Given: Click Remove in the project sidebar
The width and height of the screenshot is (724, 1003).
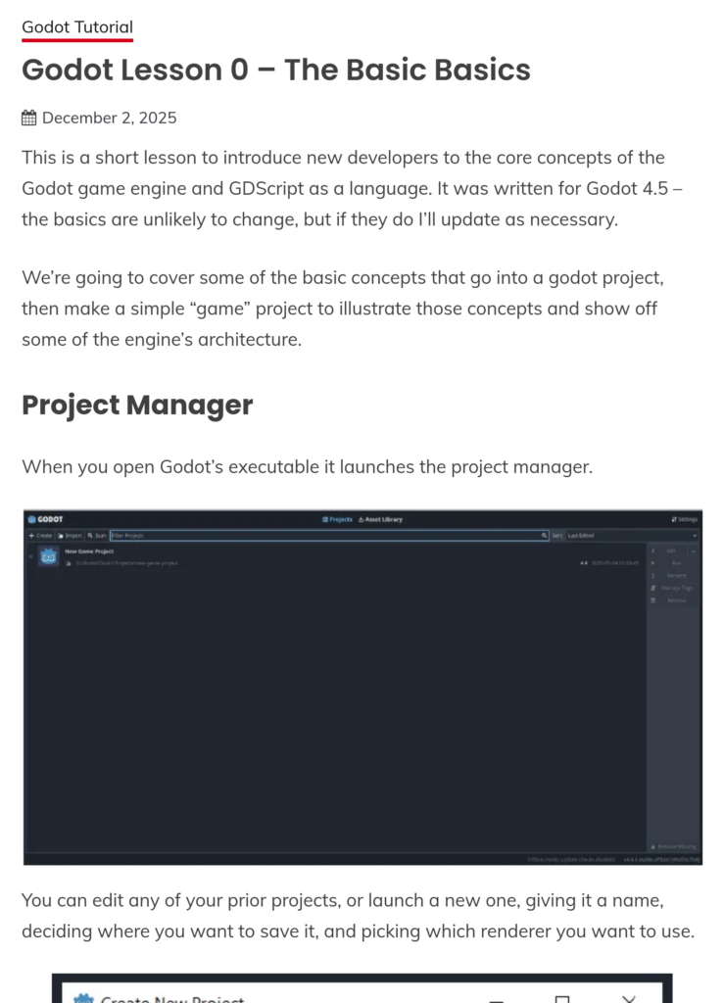Looking at the screenshot, I should pyautogui.click(x=675, y=599).
